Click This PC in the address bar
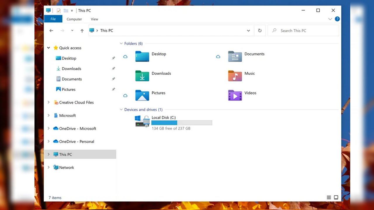 coord(107,31)
